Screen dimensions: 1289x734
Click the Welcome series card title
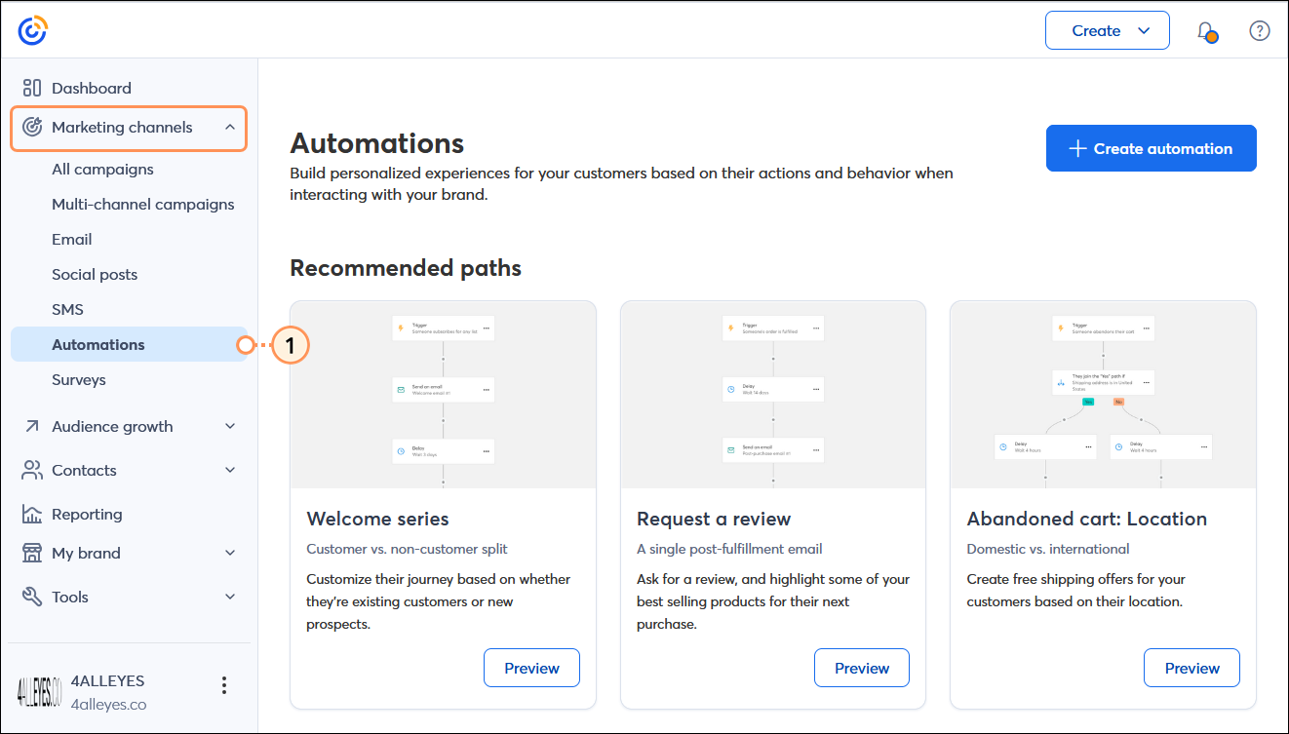coord(377,519)
